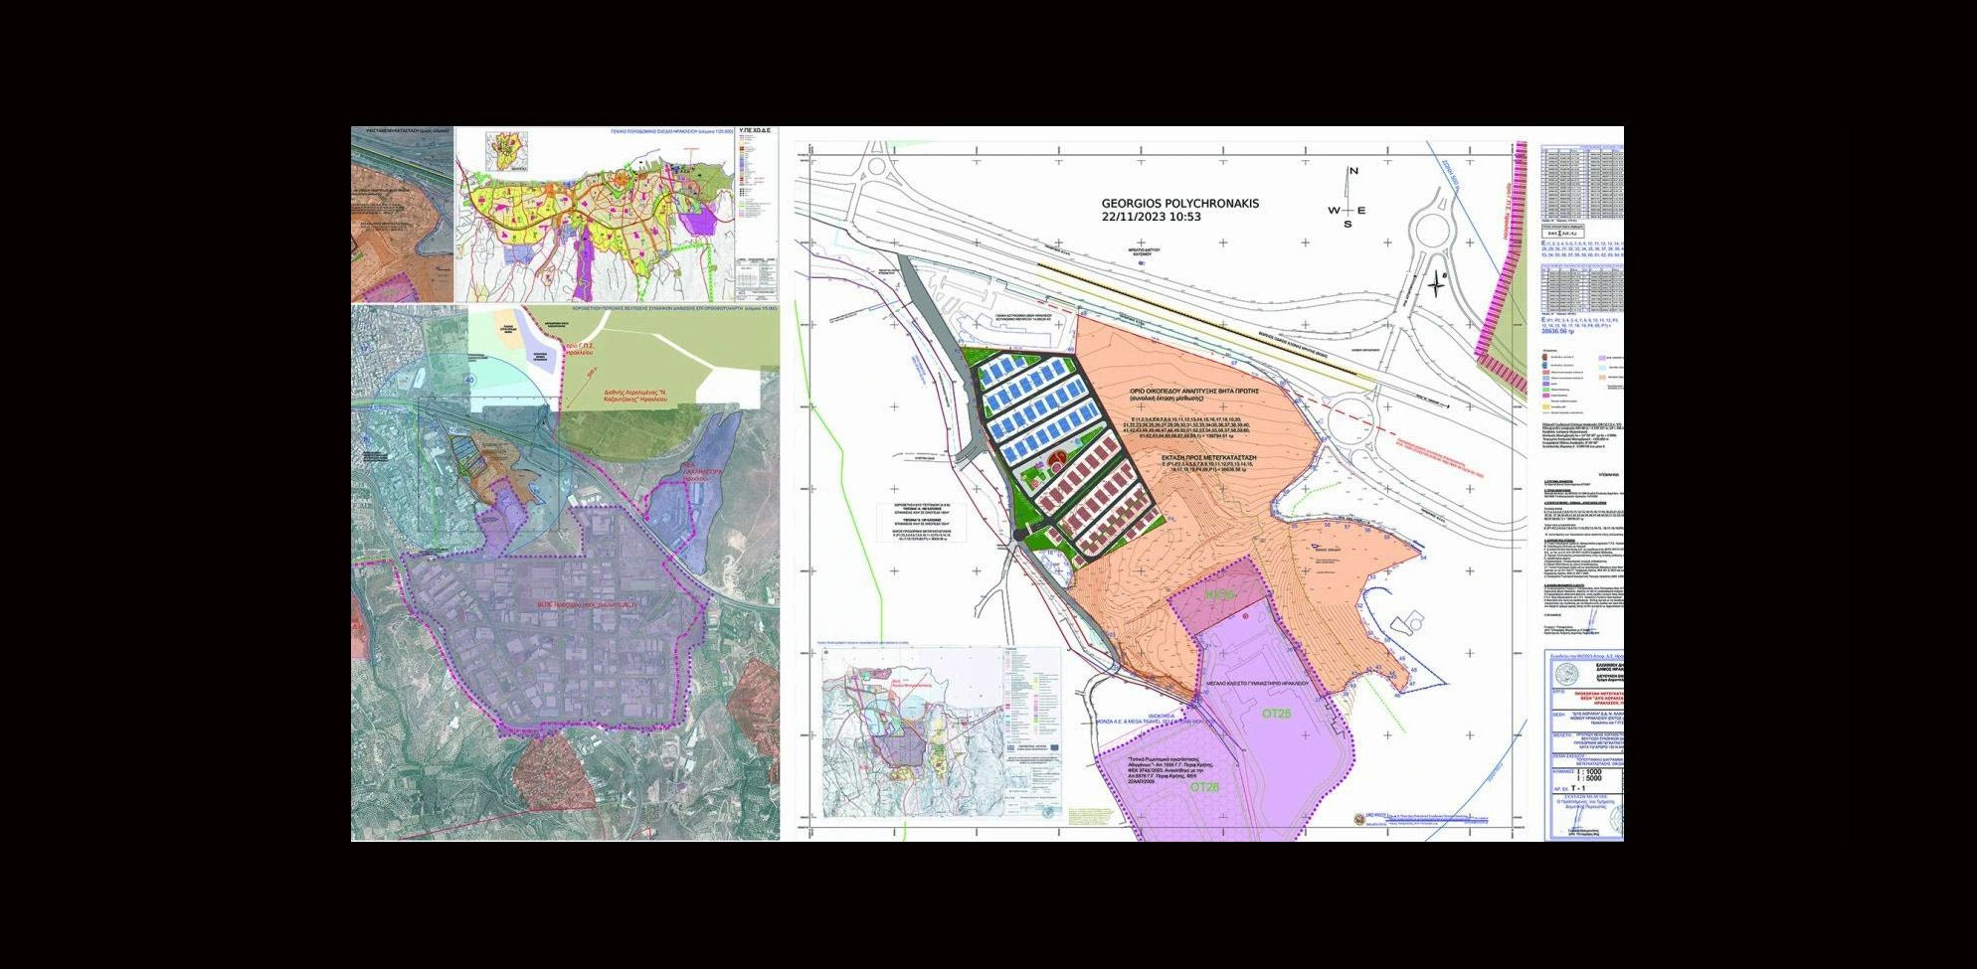This screenshot has height=969, width=1977.
Task: Click the GEORGIOS POLYCHRONAKIS title text
Action: [x=1179, y=203]
